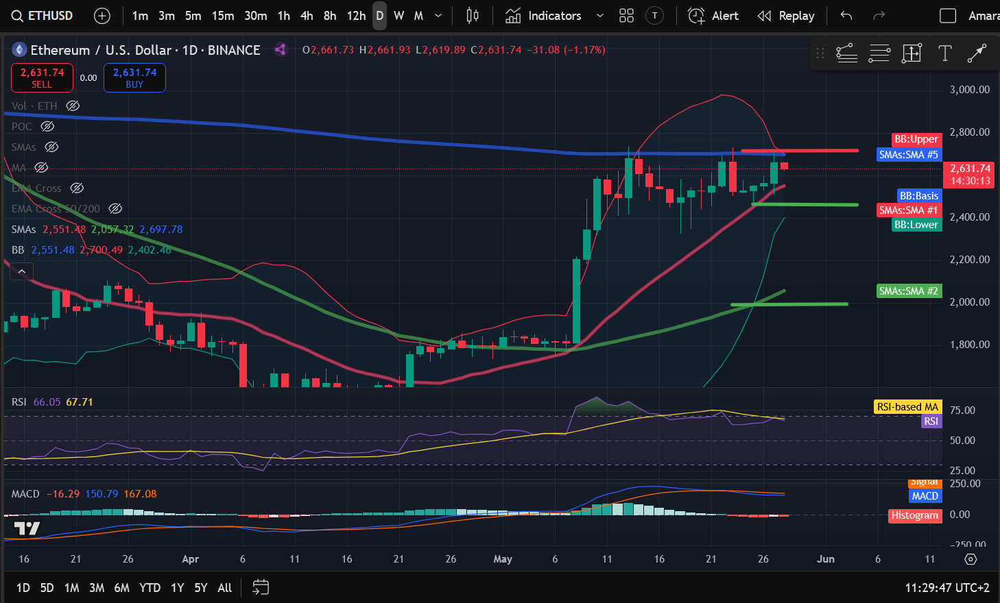Collapse the indicator legend list
This screenshot has height=603, width=1000.
tap(22, 272)
